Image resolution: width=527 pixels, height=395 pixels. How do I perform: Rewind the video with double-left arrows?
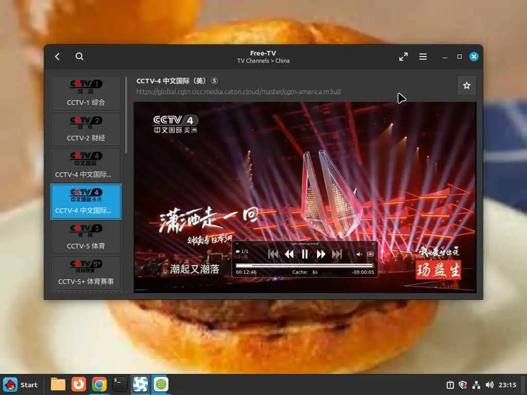(289, 254)
